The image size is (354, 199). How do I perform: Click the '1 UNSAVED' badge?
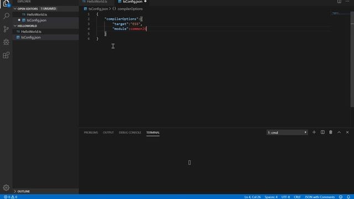(x=48, y=9)
